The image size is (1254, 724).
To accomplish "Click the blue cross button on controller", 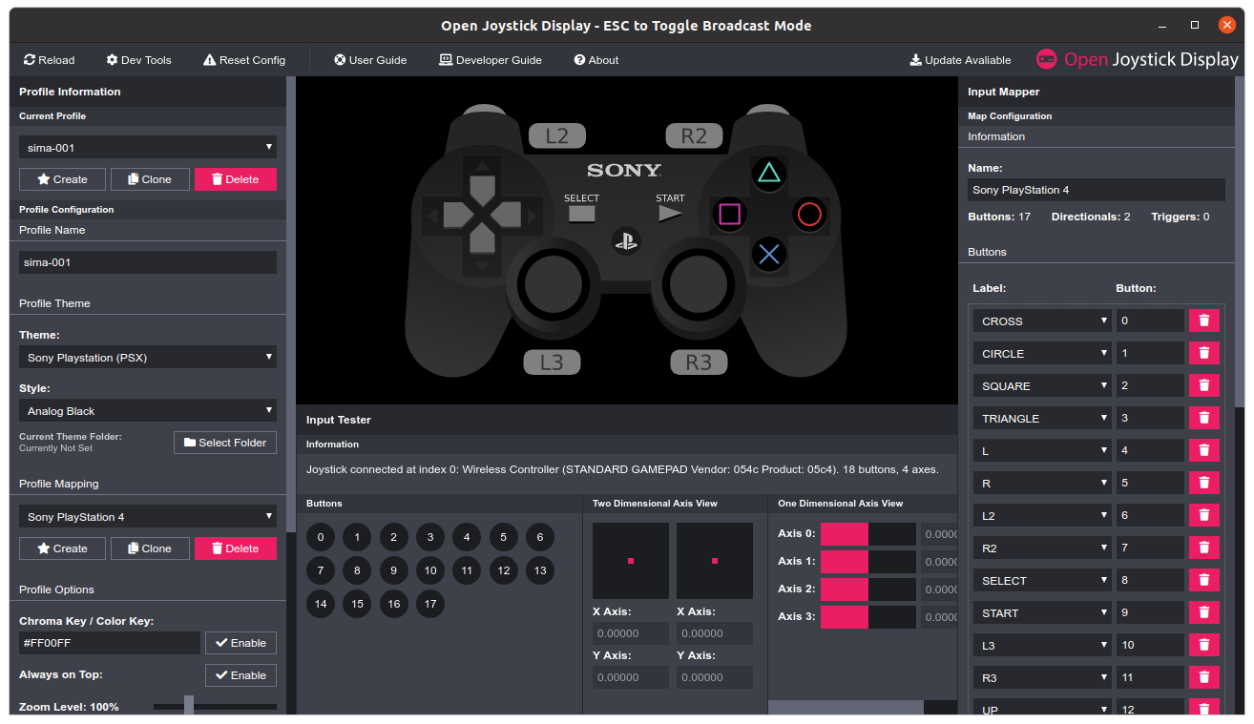I will coord(768,254).
